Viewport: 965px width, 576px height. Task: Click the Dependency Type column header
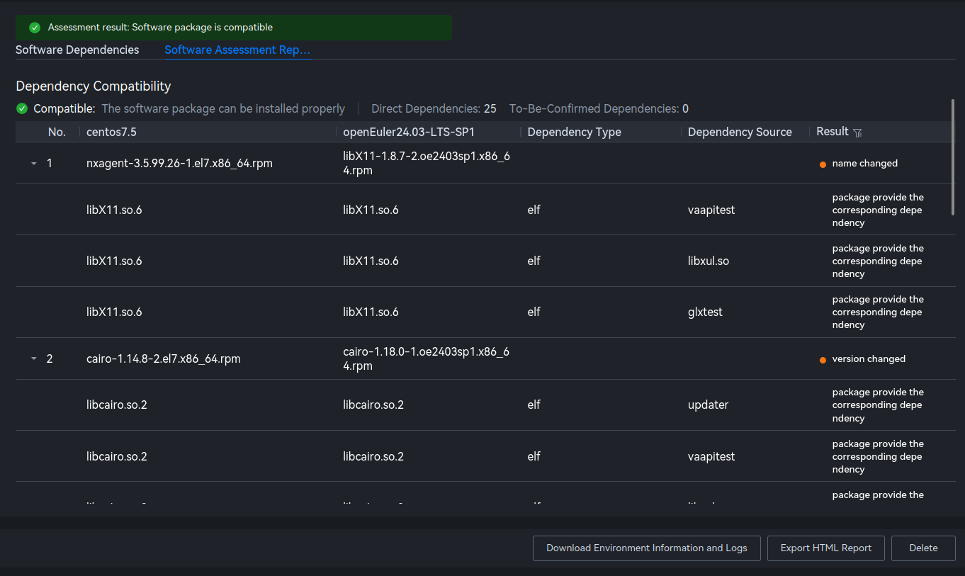574,132
